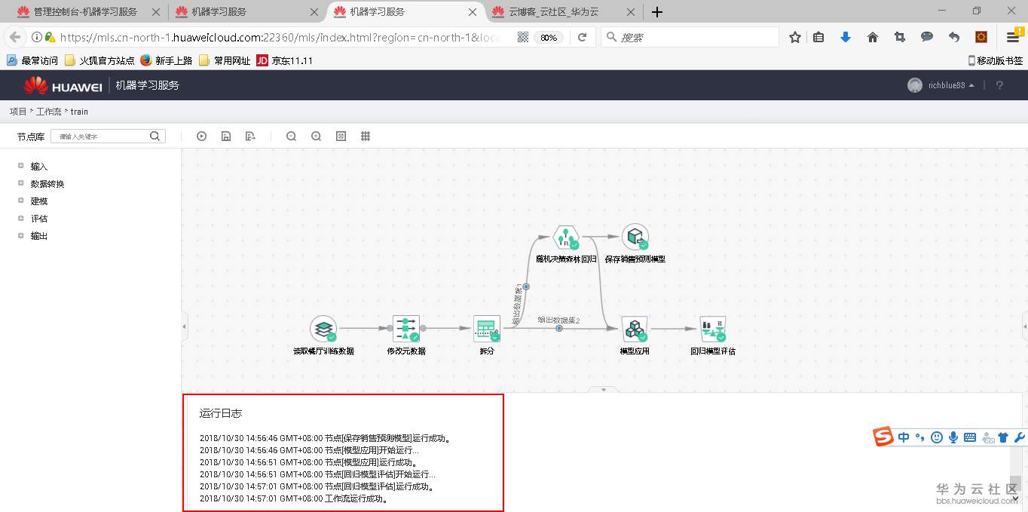Screen dimensions: 1028x512
Task: Open the bookmarks list icon
Action: pyautogui.click(x=818, y=37)
